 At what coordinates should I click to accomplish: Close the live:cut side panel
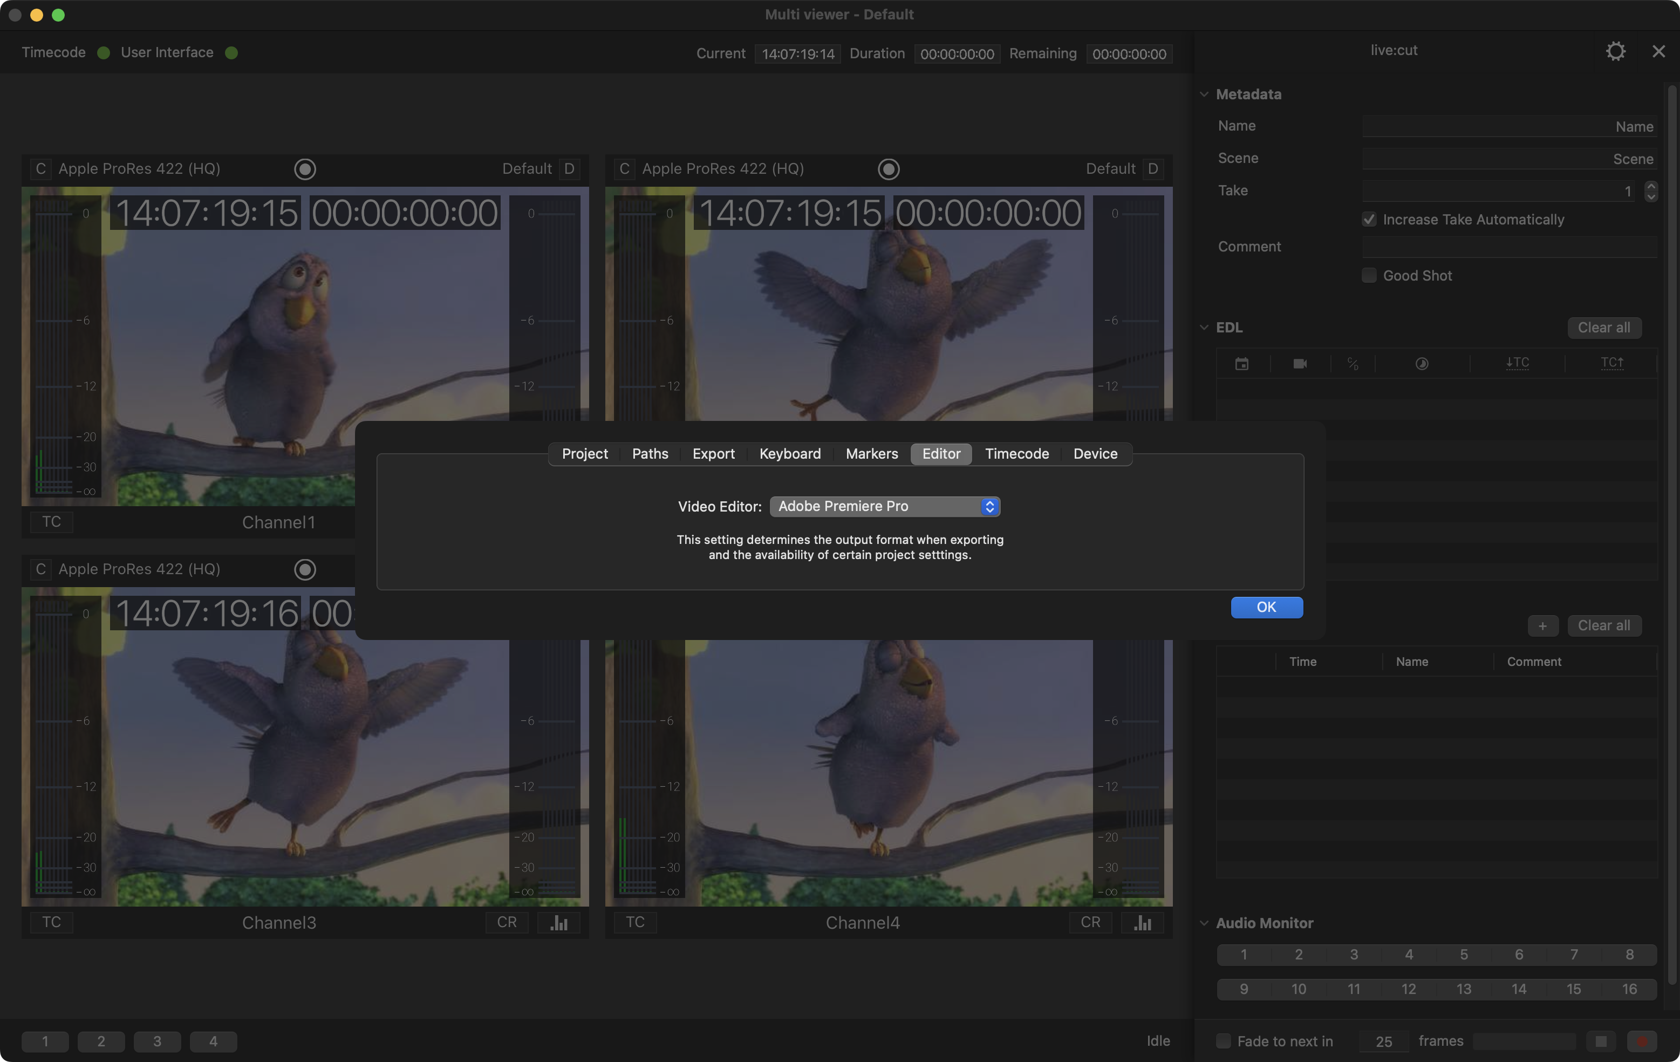coord(1658,51)
